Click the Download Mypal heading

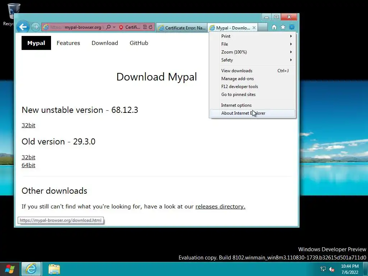(x=157, y=77)
